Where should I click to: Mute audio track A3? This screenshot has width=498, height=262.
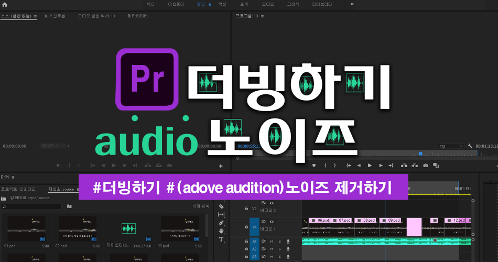(x=272, y=257)
